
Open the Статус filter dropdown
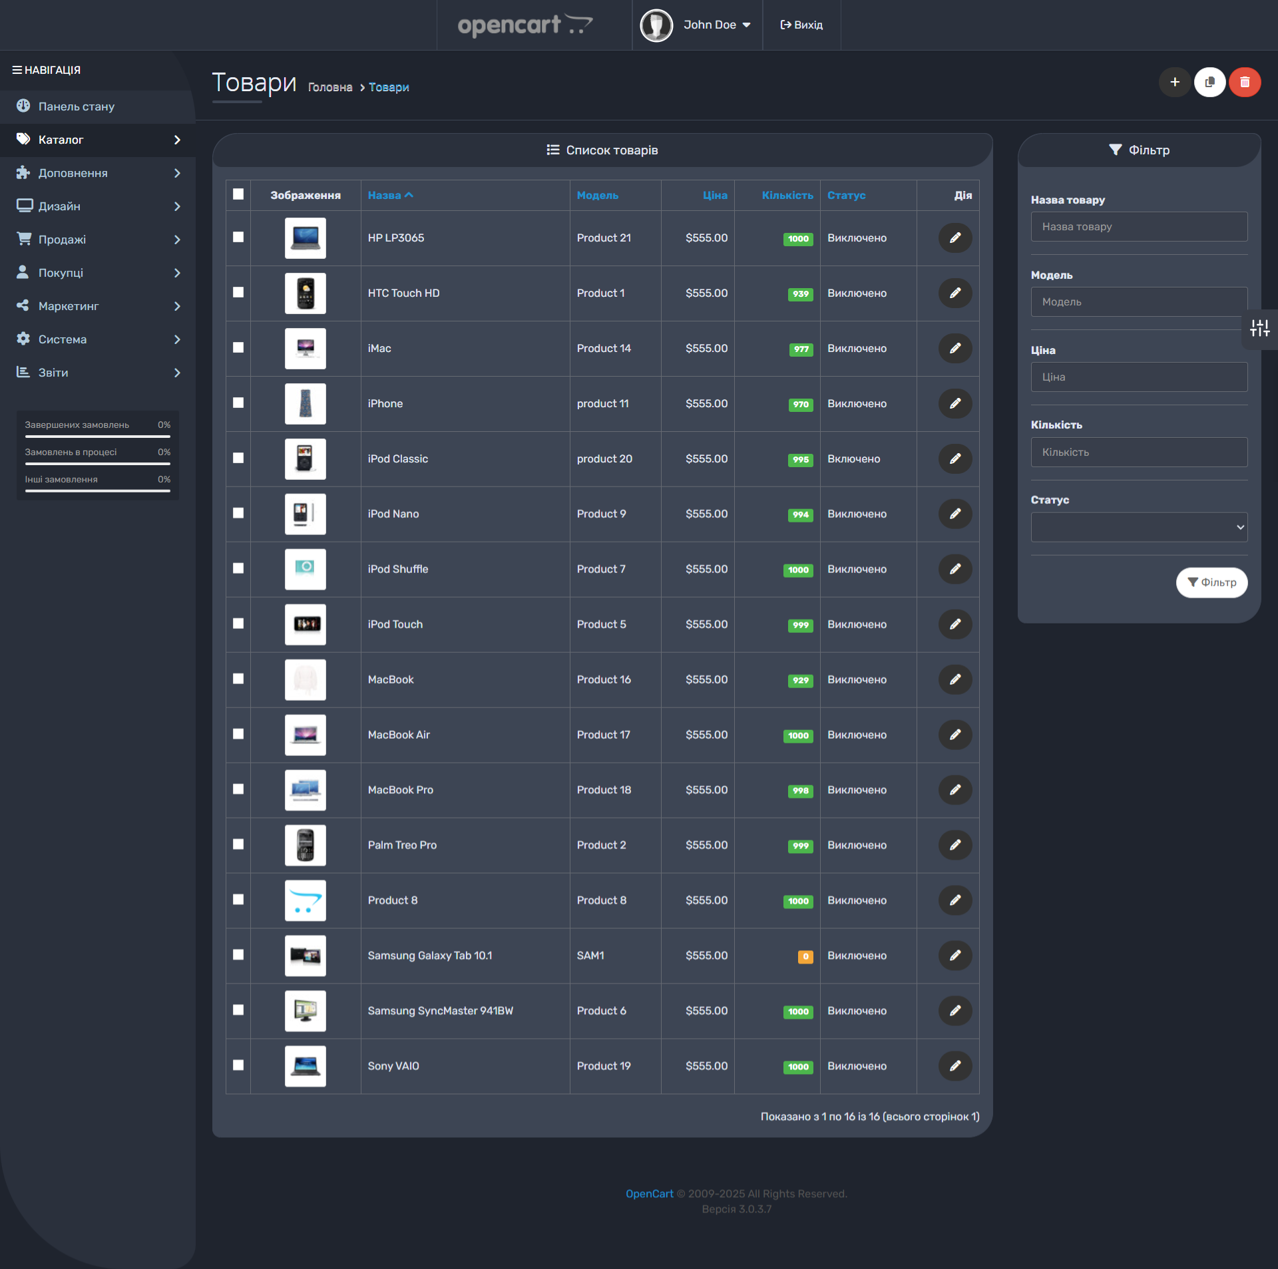[1139, 527]
